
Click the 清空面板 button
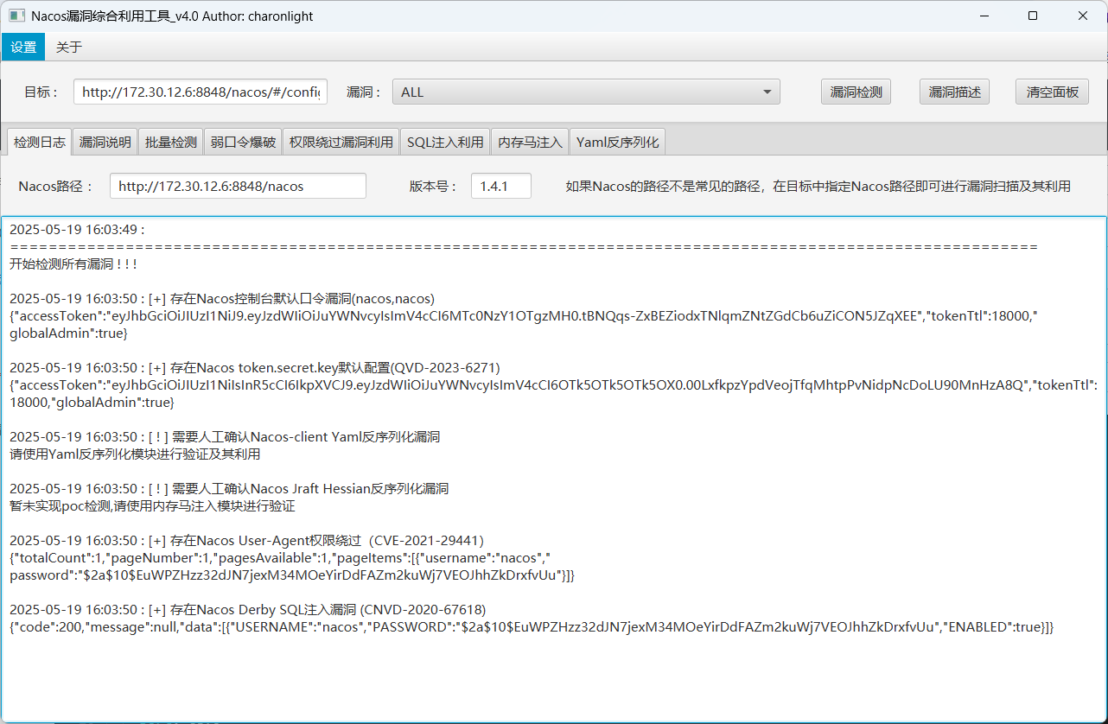click(1052, 92)
